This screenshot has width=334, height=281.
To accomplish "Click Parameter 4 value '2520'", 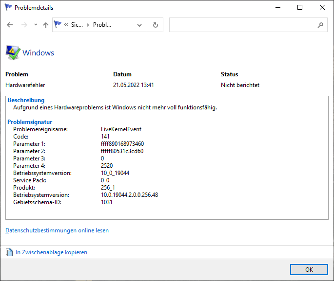I will [x=107, y=166].
